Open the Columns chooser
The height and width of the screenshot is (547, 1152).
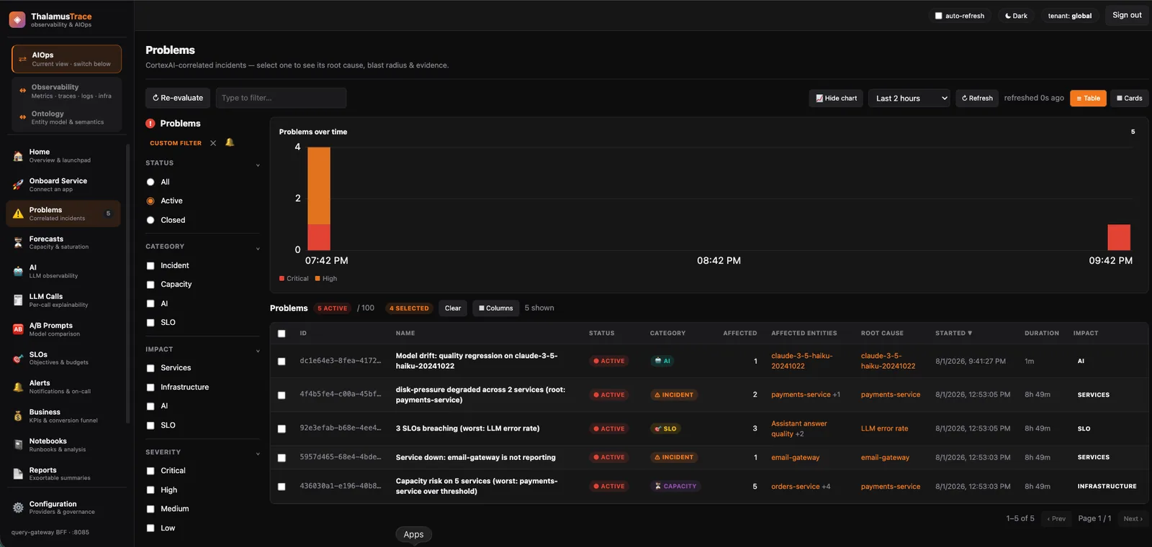pyautogui.click(x=496, y=308)
